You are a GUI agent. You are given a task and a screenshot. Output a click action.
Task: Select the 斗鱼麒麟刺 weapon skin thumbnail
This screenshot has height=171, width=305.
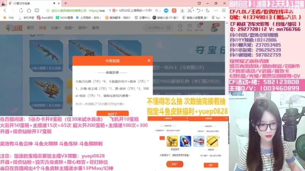tap(46, 93)
